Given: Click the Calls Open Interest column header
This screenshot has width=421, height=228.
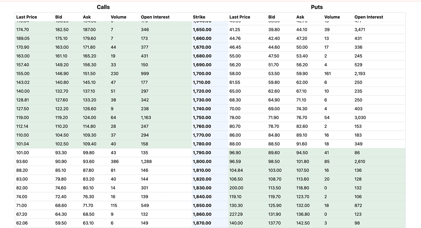Looking at the screenshot, I should 155,17.
